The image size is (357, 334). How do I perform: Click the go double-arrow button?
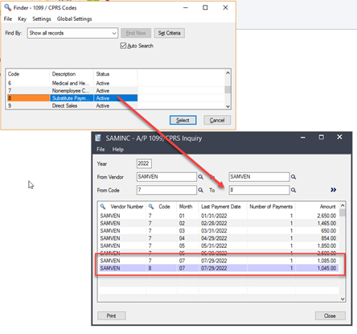[x=333, y=190]
